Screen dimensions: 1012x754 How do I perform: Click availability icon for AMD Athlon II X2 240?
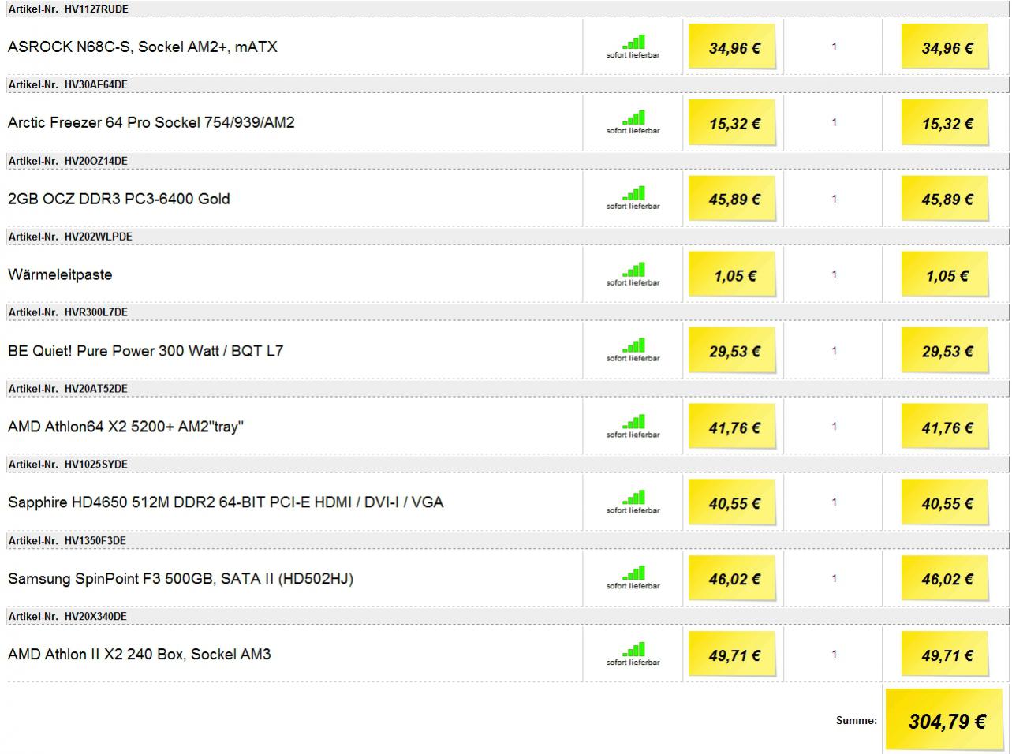[633, 650]
